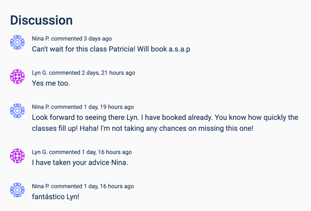Open Nina P. name on last comment
This screenshot has width=311, height=211.
tap(41, 186)
